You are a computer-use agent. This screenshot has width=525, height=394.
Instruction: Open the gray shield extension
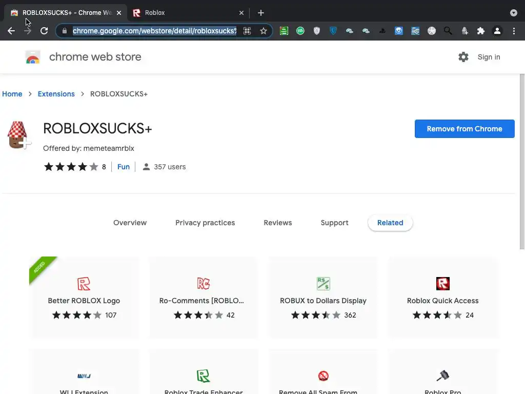[x=317, y=31]
